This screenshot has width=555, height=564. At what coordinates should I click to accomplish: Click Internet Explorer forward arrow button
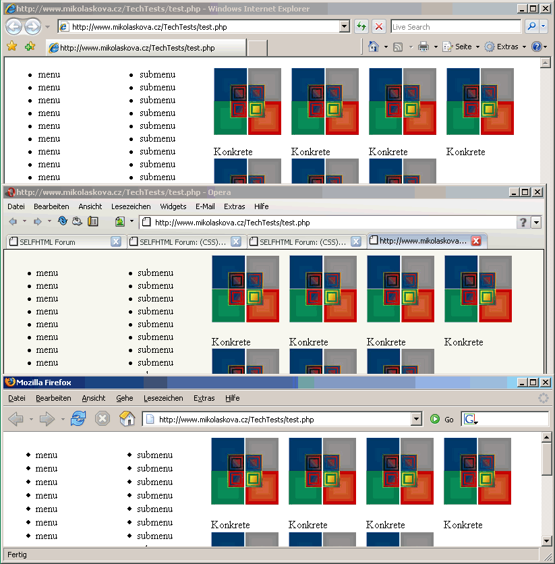(x=33, y=26)
